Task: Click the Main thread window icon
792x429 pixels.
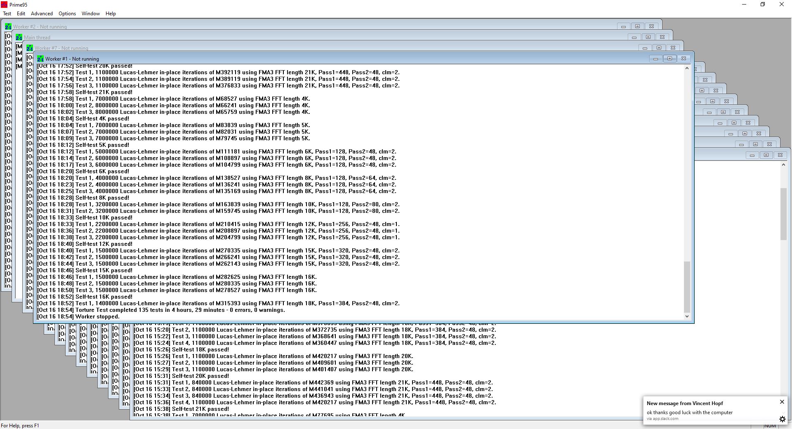Action: tap(19, 37)
